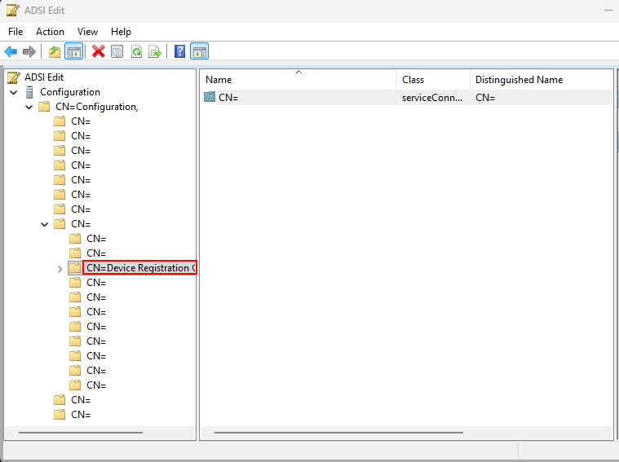
Task: Open the Help menu
Action: (121, 32)
